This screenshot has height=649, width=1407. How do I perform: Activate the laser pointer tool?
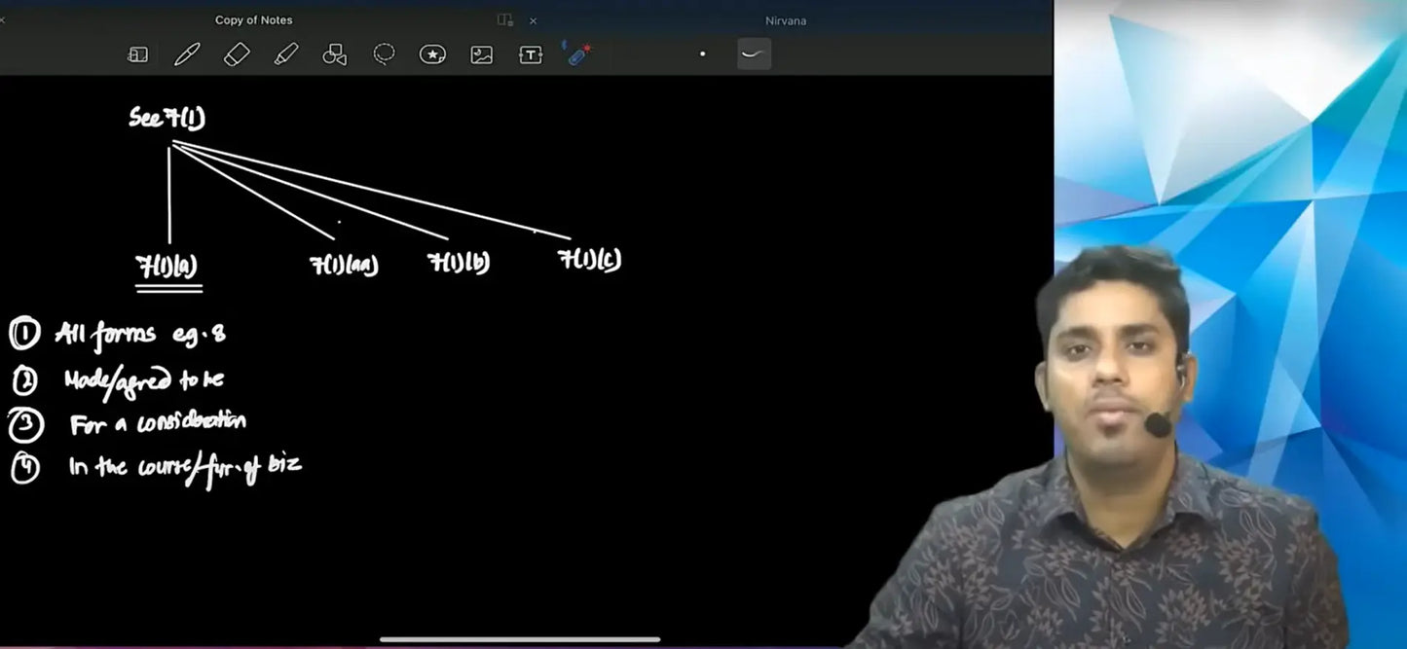pos(578,54)
